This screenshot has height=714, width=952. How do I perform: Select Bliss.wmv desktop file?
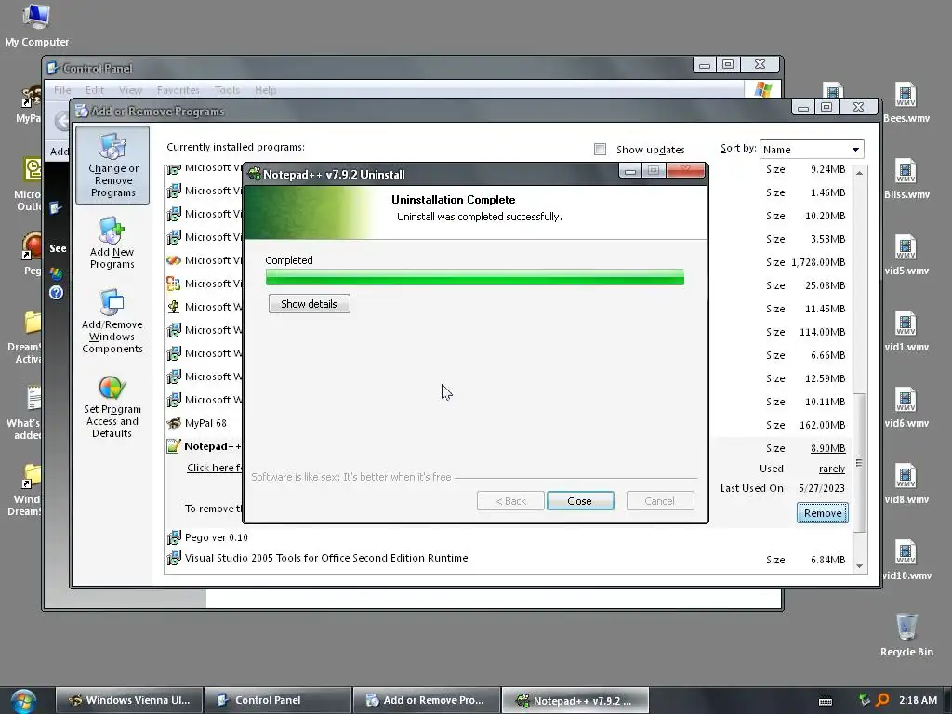(x=906, y=178)
